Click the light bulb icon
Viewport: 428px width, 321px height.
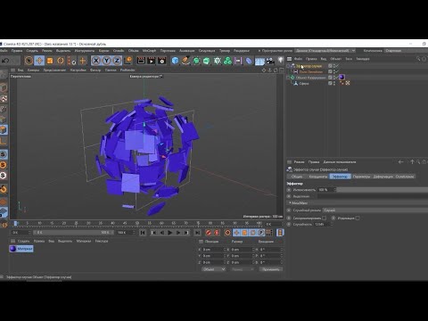coord(281,61)
